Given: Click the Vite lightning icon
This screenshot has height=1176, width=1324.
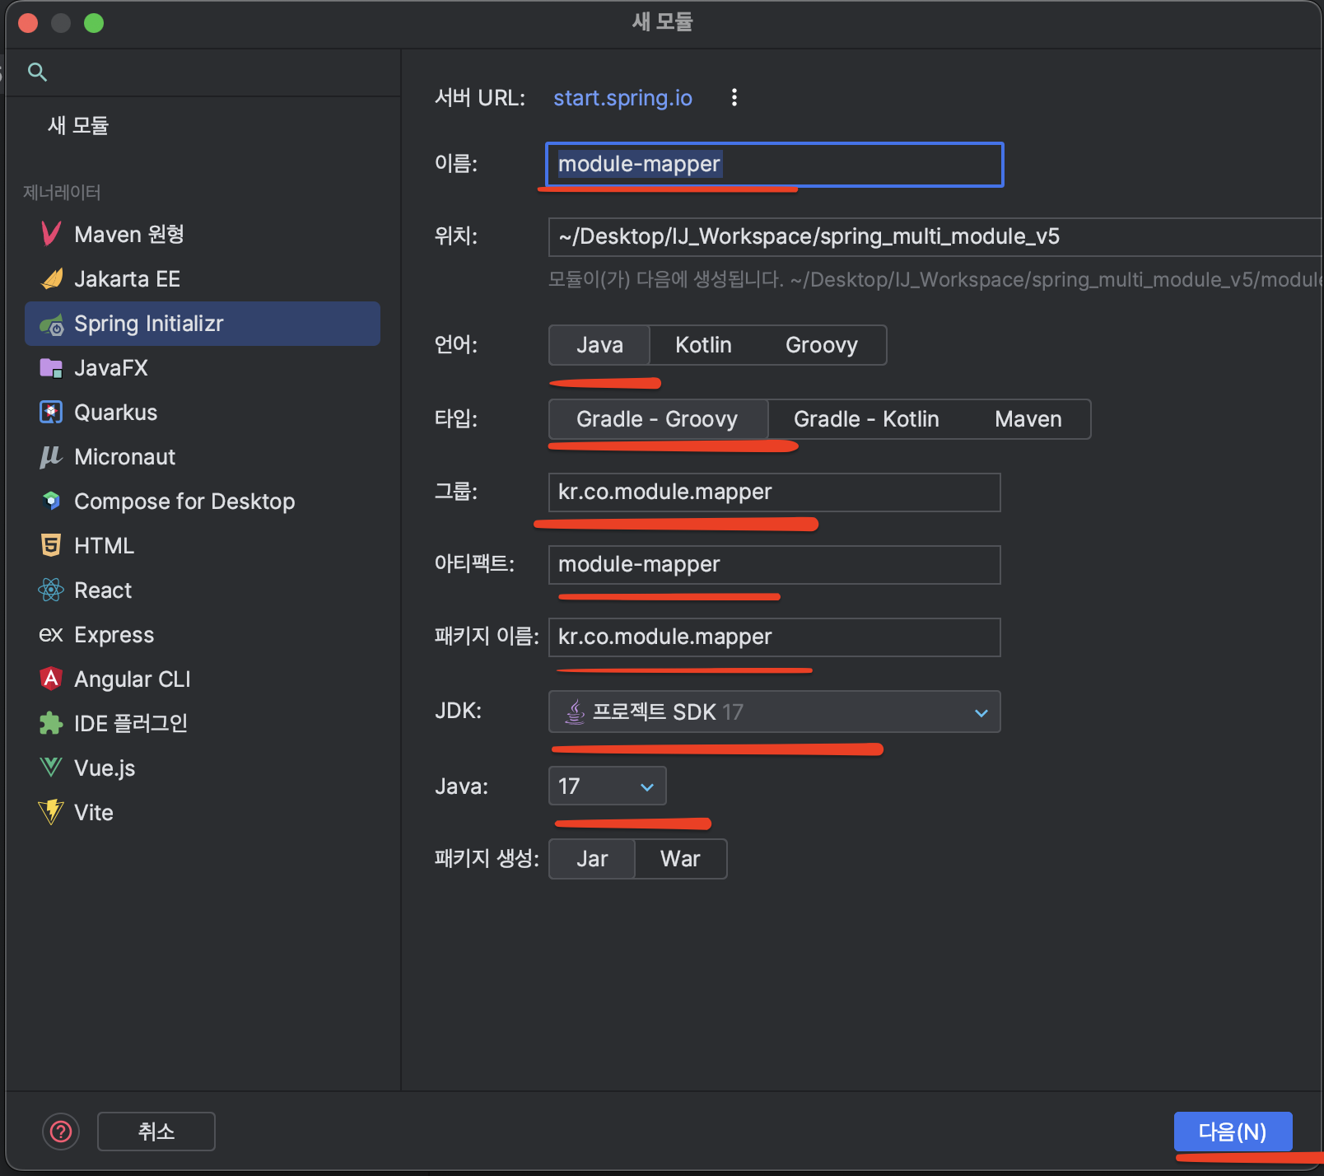Looking at the screenshot, I should click(51, 812).
